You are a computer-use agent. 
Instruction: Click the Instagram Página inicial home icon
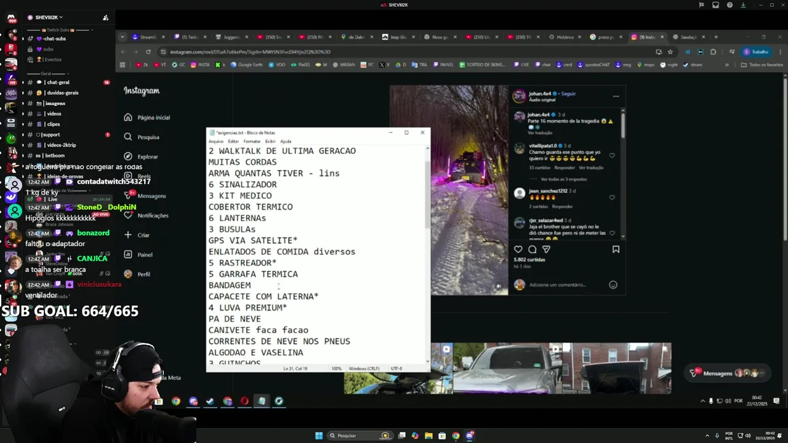pyautogui.click(x=128, y=117)
